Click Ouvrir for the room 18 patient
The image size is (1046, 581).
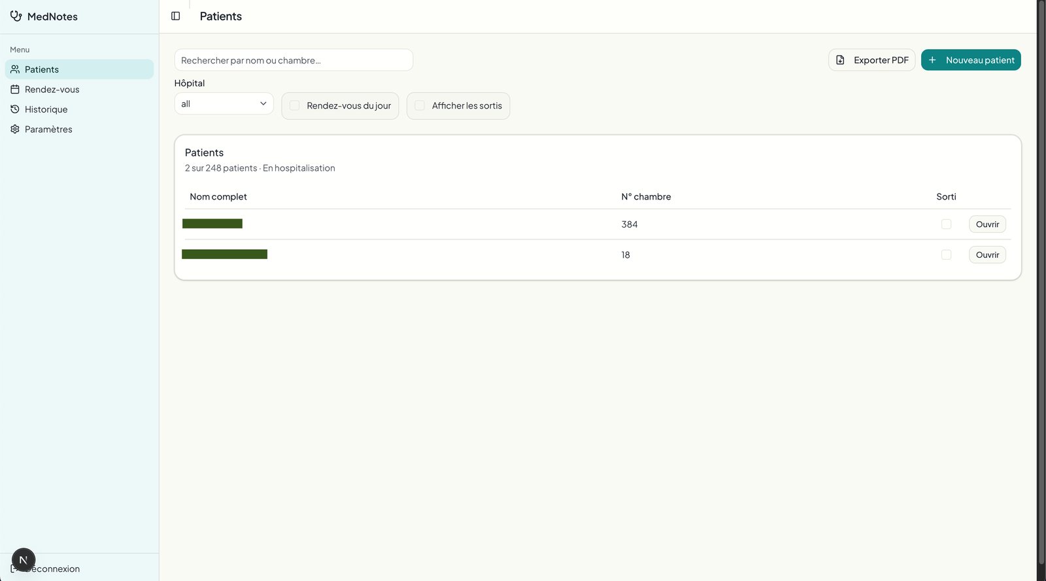987,255
